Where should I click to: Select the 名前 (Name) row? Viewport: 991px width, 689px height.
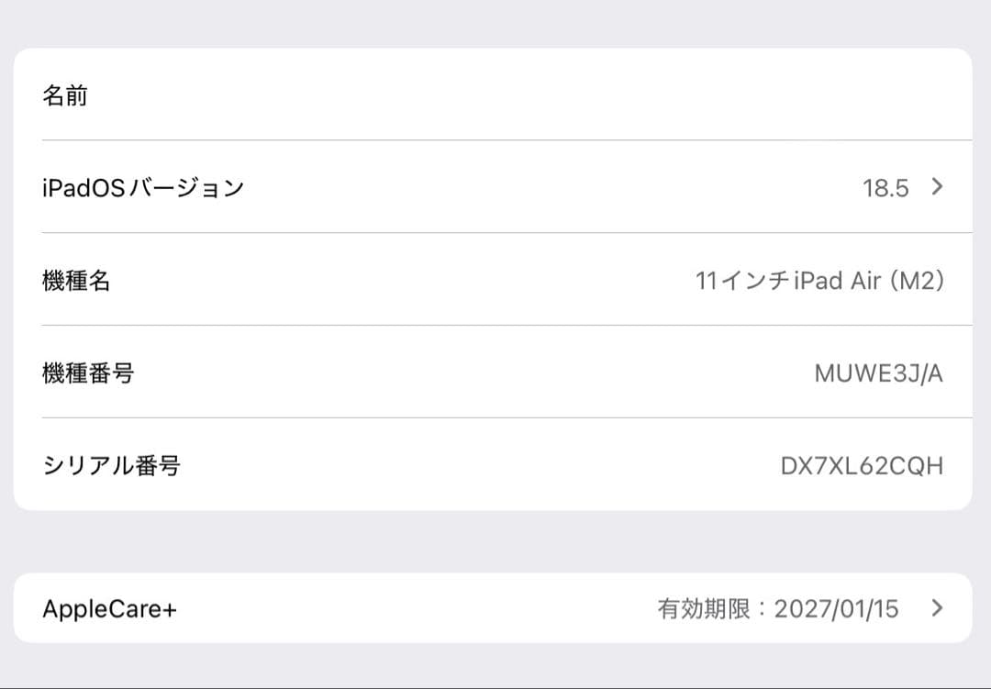point(495,94)
